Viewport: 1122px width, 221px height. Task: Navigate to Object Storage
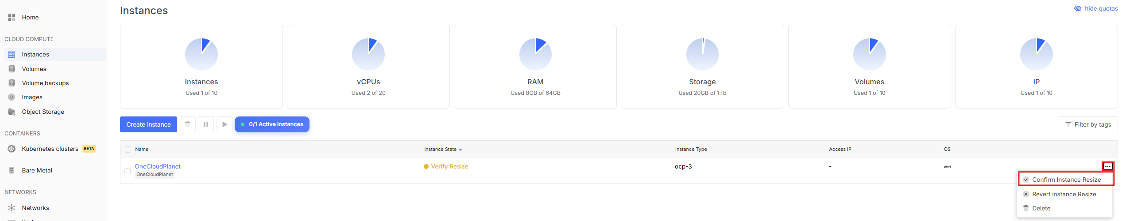click(x=43, y=112)
